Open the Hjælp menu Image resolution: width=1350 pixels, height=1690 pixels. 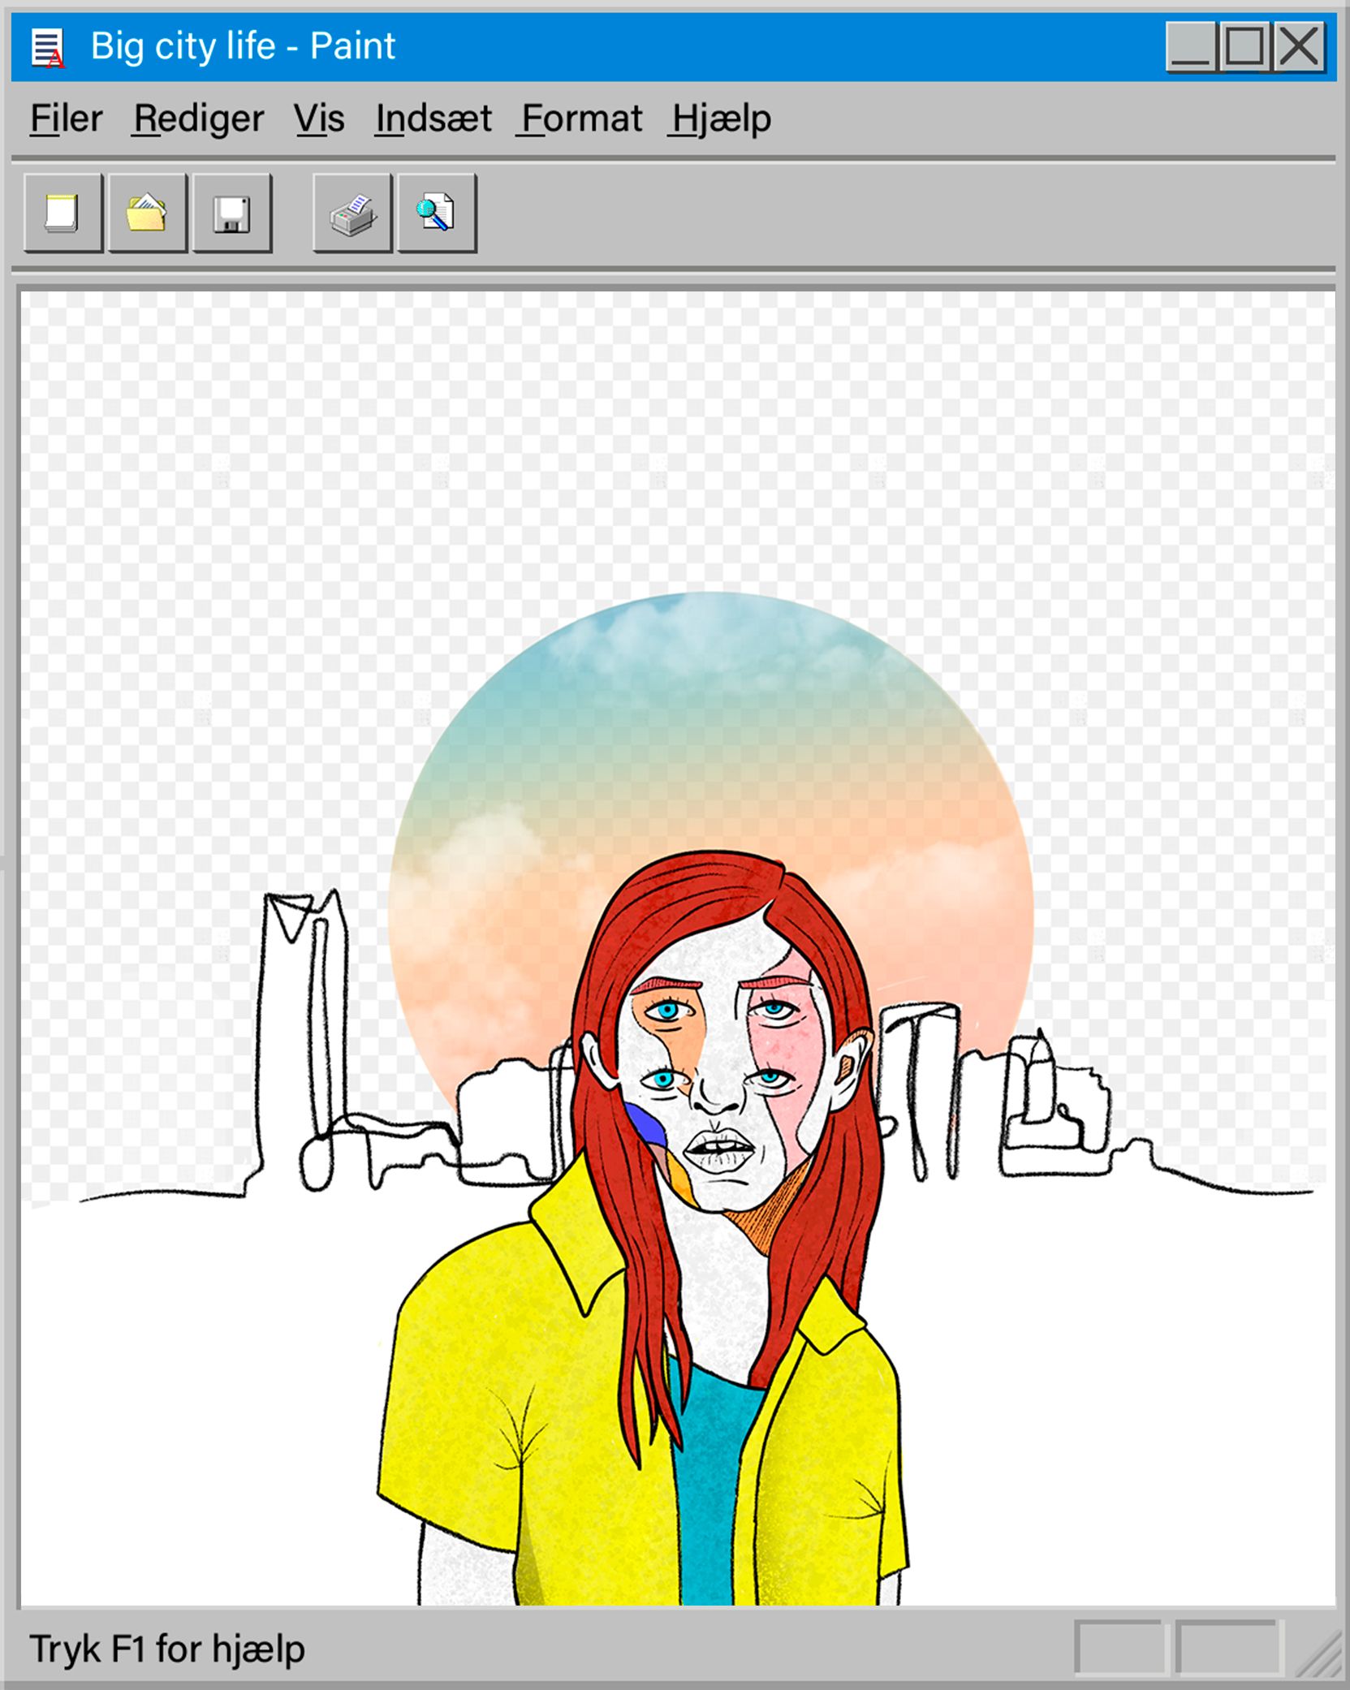point(721,119)
